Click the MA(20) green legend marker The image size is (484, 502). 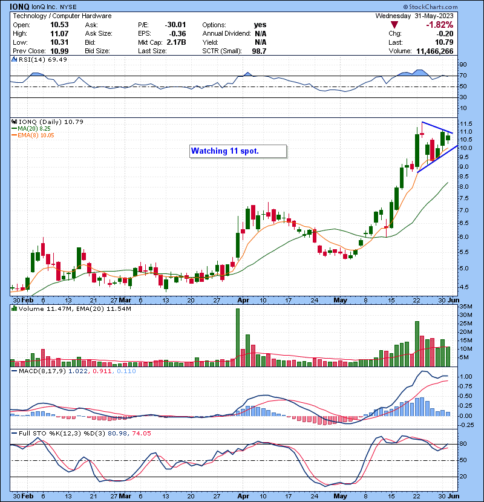click(13, 129)
